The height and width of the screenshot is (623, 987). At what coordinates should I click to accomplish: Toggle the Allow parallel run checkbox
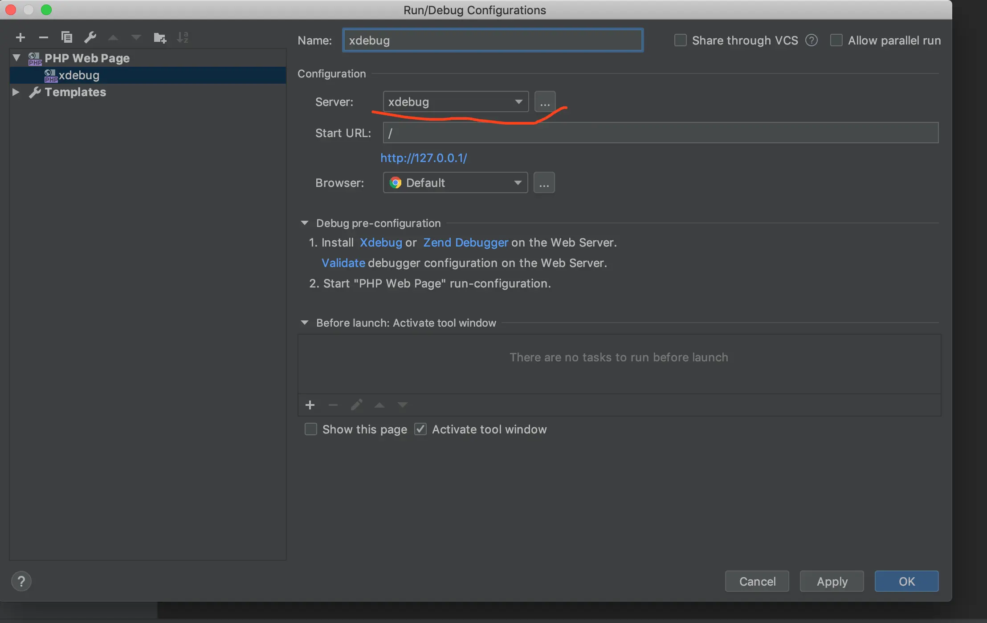(x=836, y=40)
